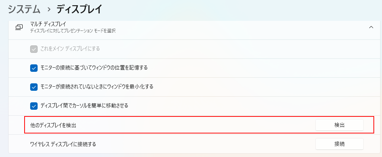Image resolution: width=382 pixels, height=157 pixels.
Task: Click the カーソルを簡単に移動させる label text
Action: click(x=84, y=106)
